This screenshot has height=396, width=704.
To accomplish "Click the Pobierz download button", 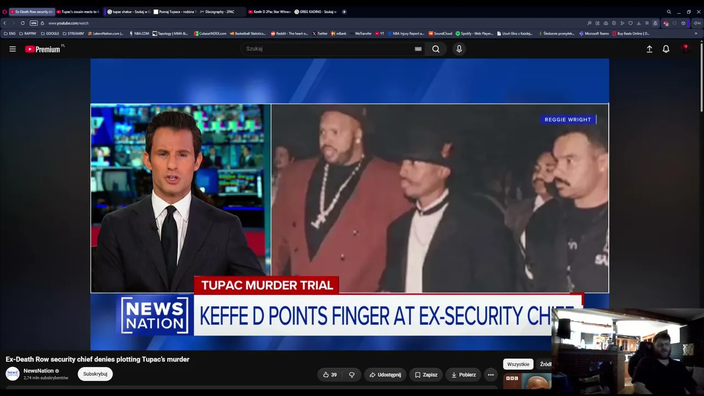I will click(x=463, y=375).
